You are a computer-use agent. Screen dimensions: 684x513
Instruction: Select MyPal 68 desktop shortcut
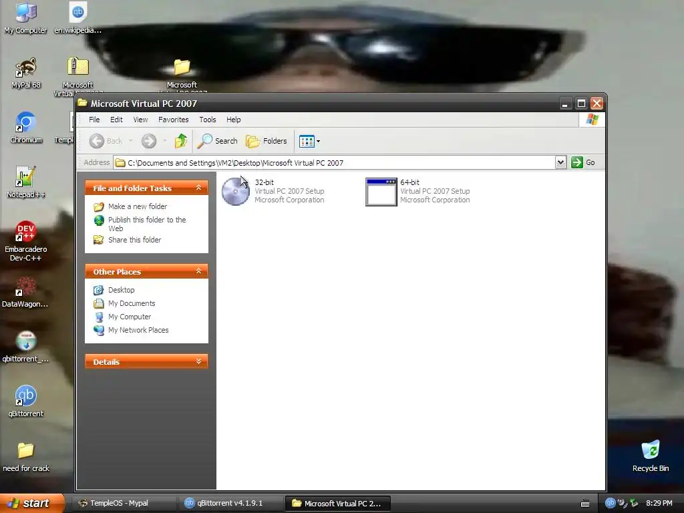click(26, 73)
